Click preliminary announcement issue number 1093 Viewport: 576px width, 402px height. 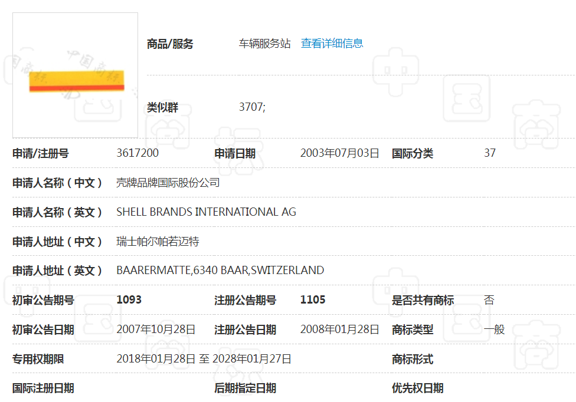click(x=129, y=299)
